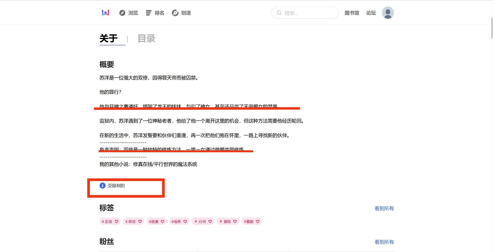This screenshot has width=493, height=252.
Task: Open the user profile avatar
Action: (388, 13)
